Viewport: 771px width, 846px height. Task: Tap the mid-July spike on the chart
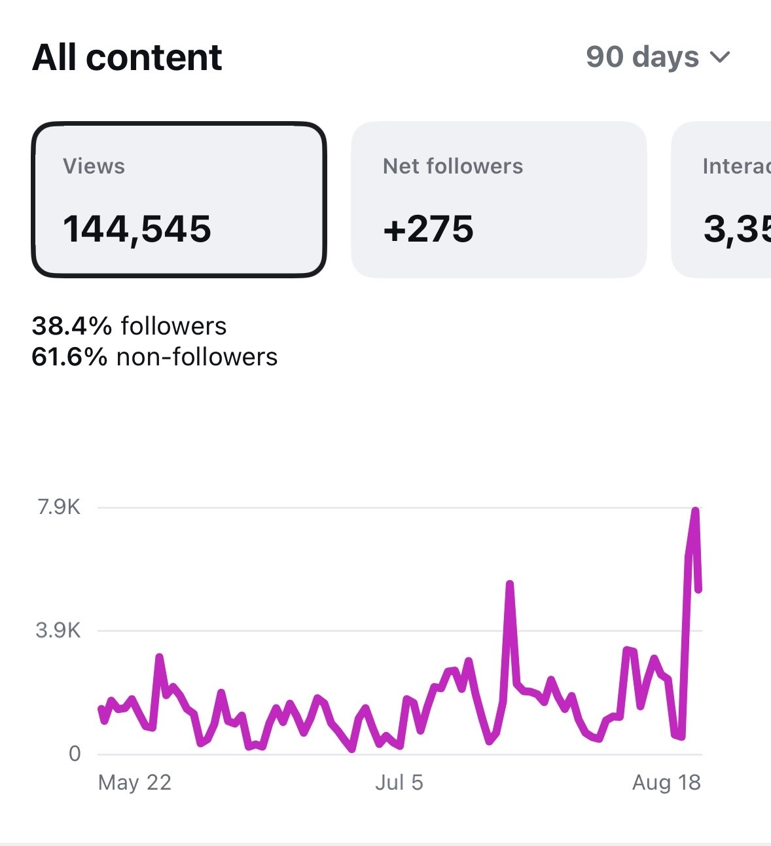(509, 584)
